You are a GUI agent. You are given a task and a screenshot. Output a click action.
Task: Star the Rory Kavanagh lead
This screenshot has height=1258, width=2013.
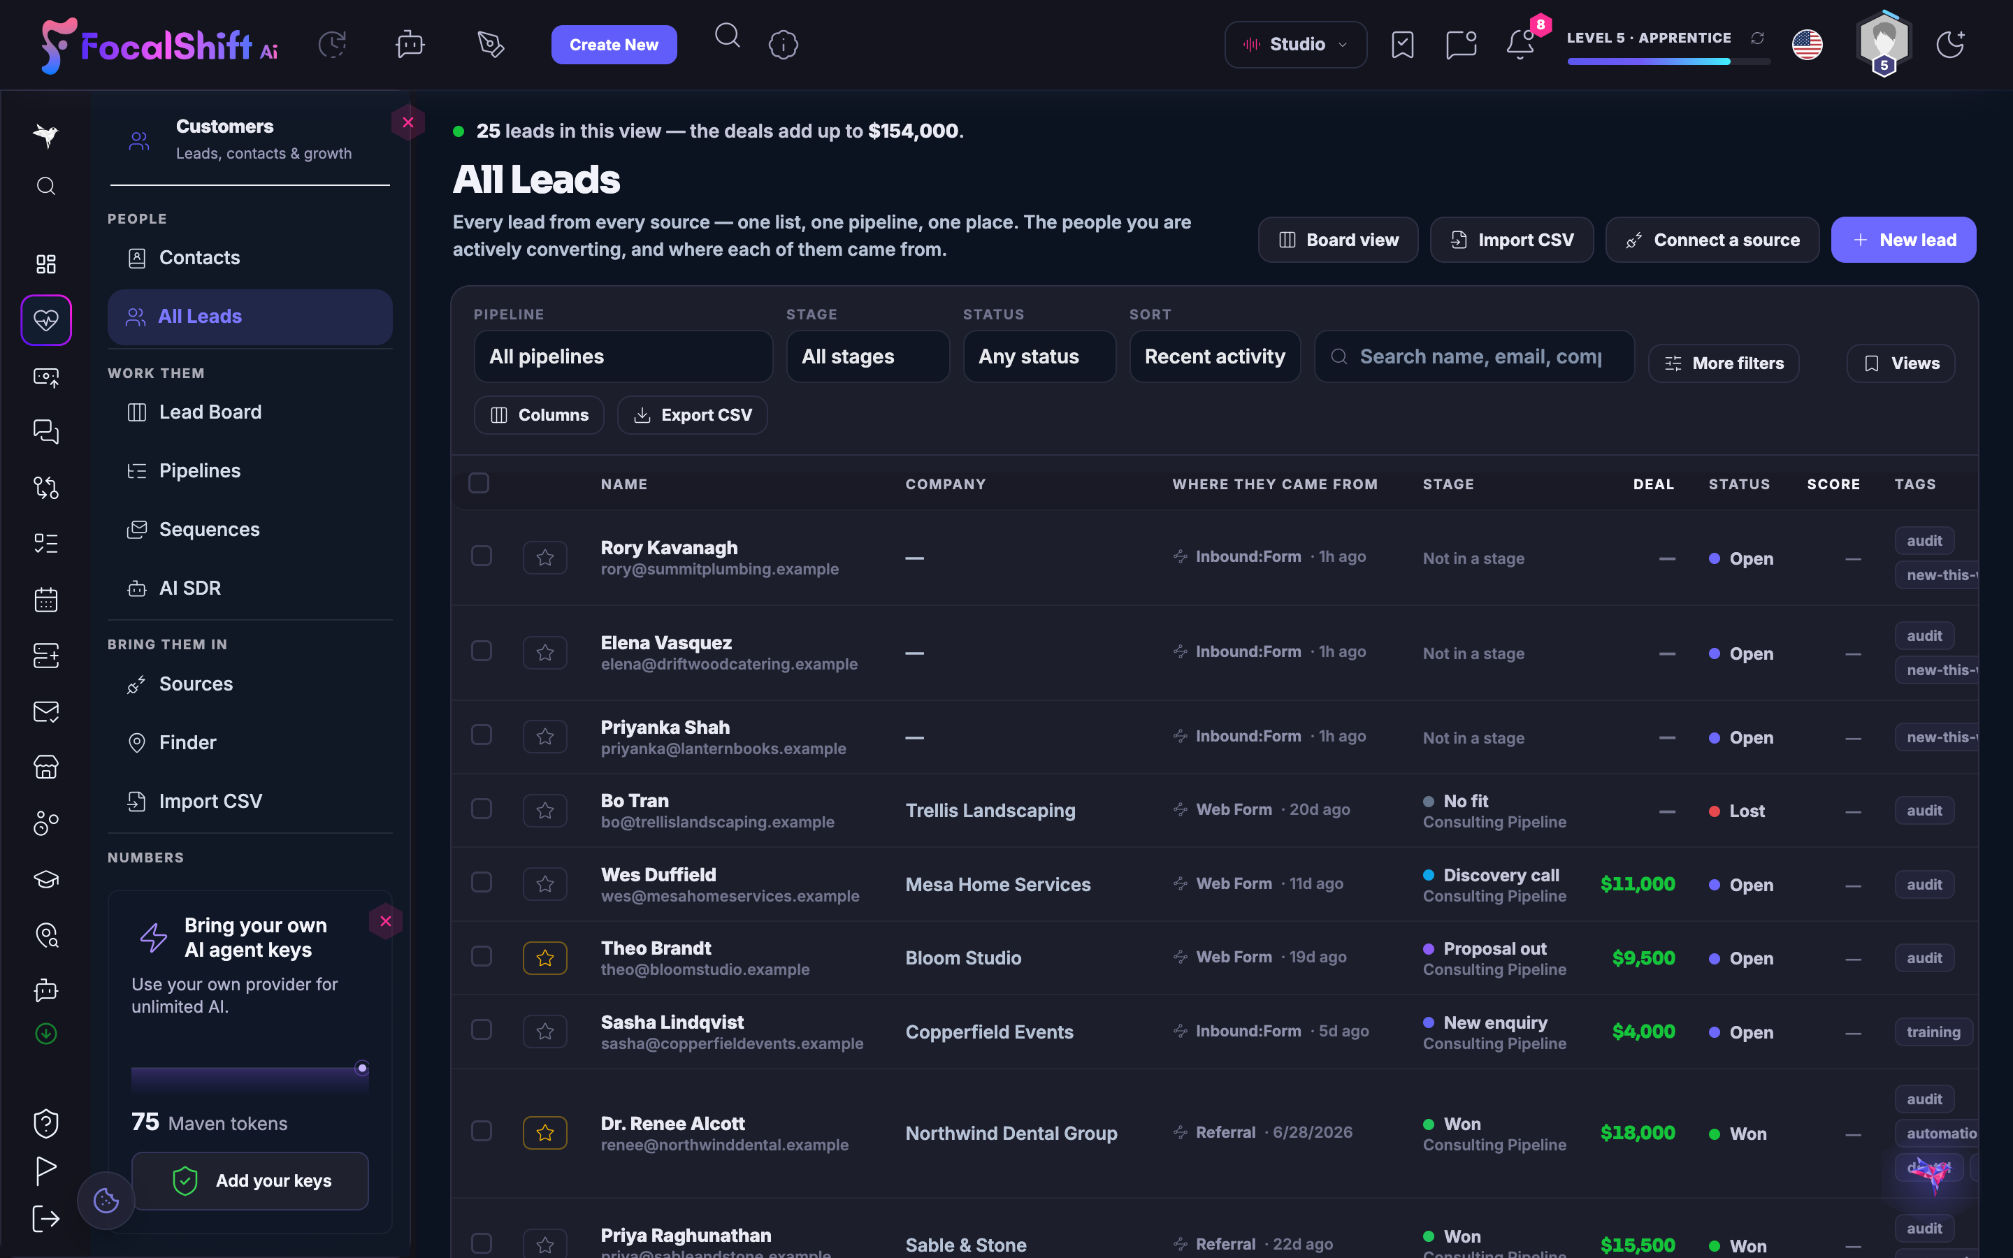(x=545, y=558)
